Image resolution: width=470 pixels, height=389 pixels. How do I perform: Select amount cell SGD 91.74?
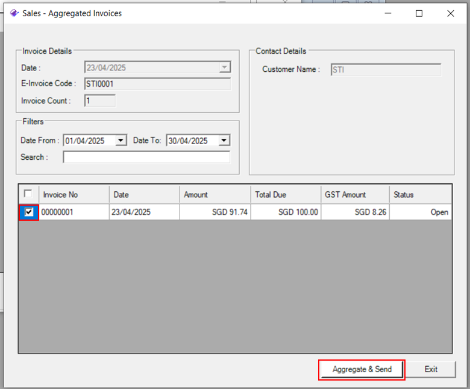tap(215, 212)
